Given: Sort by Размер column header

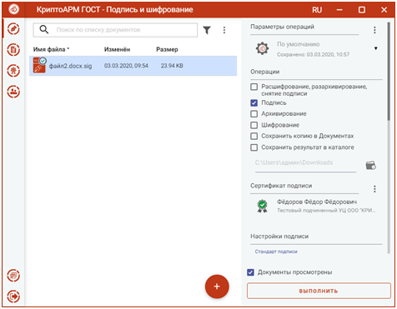Looking at the screenshot, I should [167, 49].
